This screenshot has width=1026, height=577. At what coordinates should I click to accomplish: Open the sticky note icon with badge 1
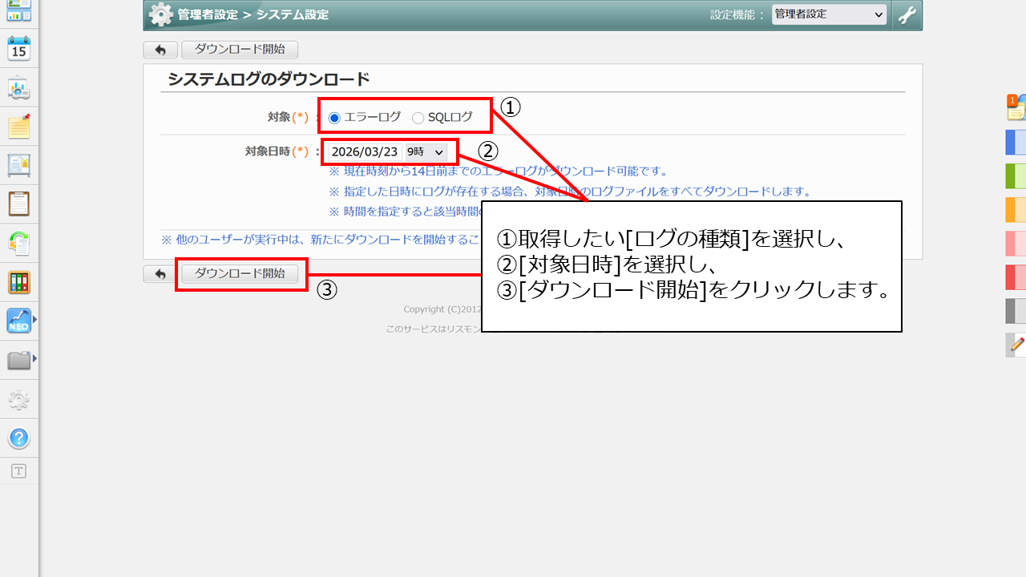pos(1016,107)
